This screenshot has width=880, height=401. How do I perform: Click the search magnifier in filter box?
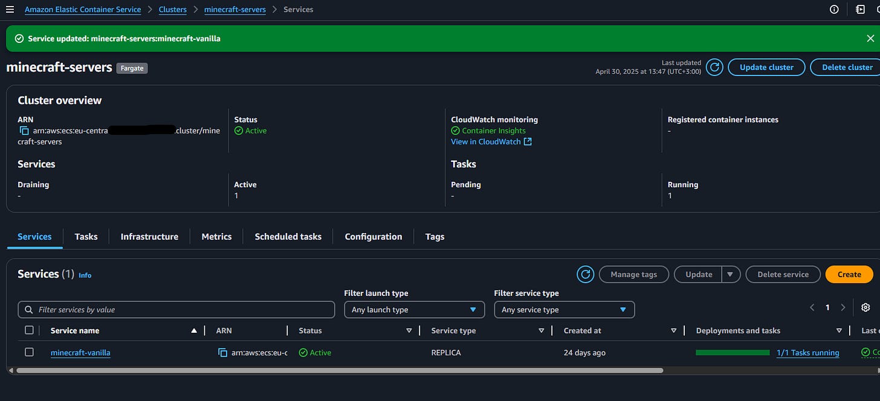[29, 310]
